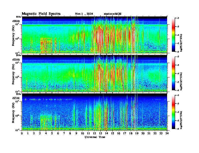Click '32Hz' tick label of dZ/dt panel
Viewport: 199px width, 153px height.
[x=19, y=94]
